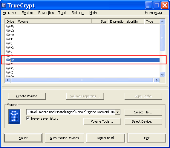Click the drive icon for F:

coord(8,26)
